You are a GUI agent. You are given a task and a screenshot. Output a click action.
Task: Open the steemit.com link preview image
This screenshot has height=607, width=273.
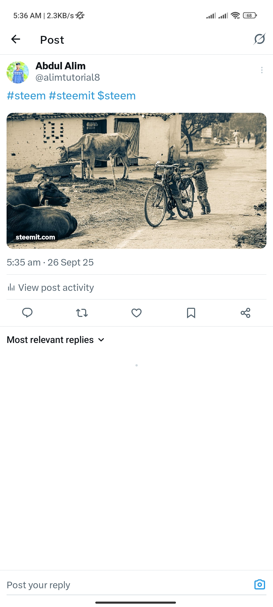pyautogui.click(x=136, y=181)
